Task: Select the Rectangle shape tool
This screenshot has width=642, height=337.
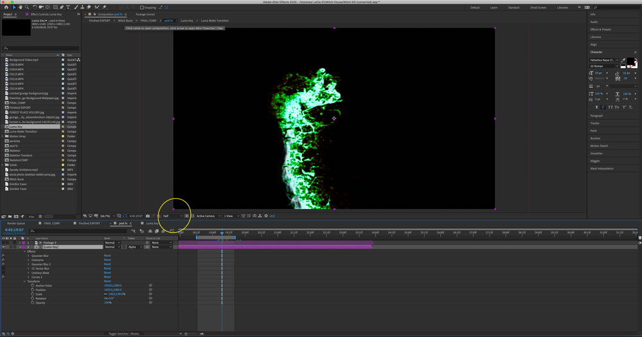Action: click(55, 7)
